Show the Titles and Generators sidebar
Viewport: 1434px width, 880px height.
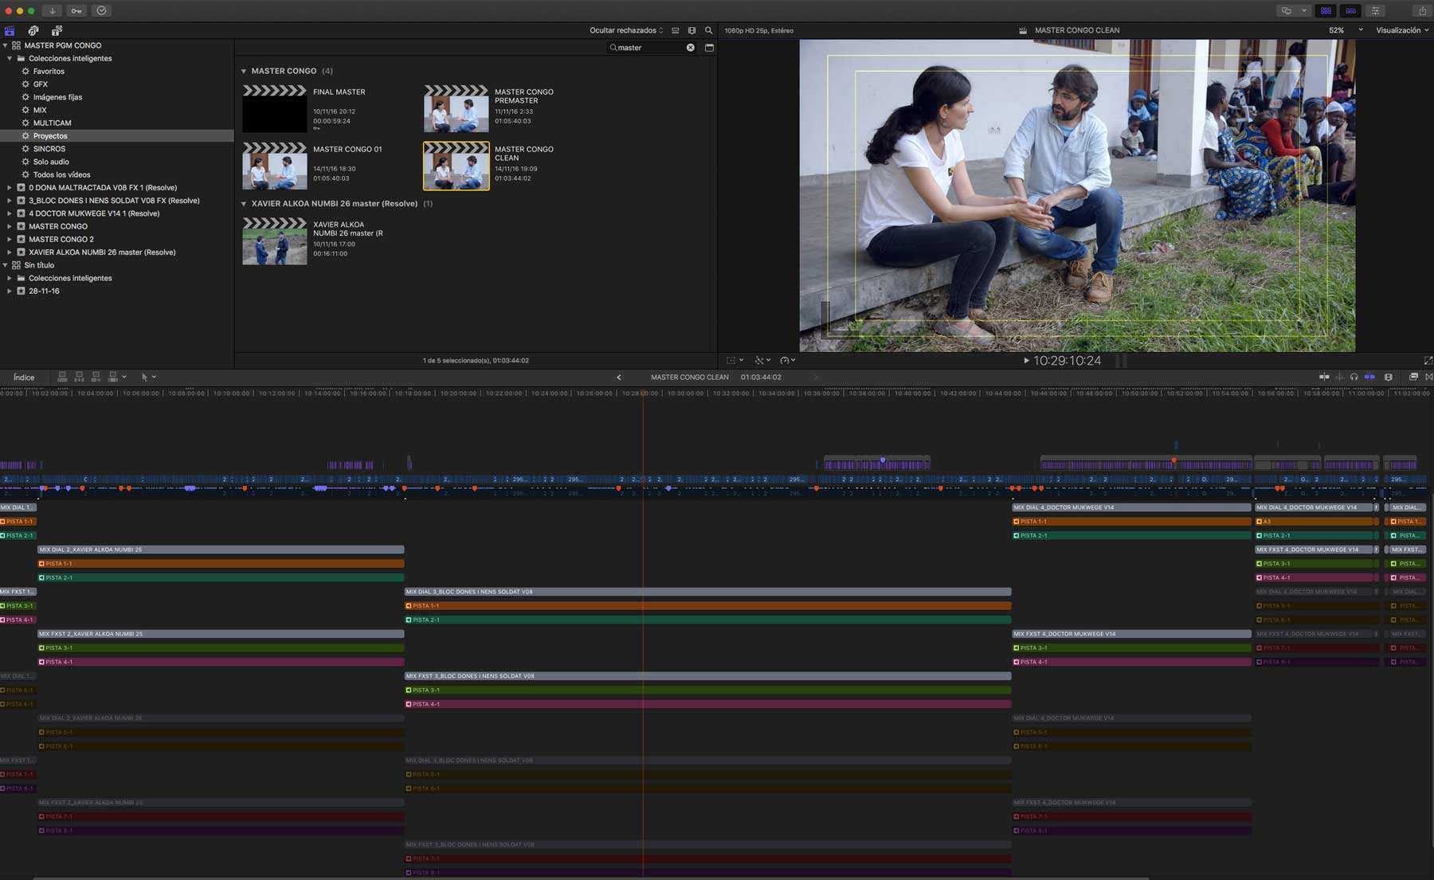coord(57,30)
